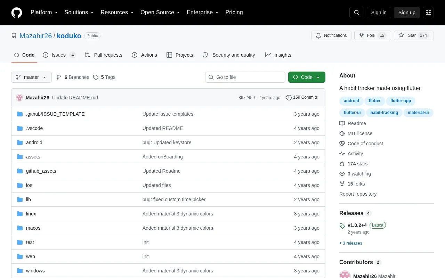The image size is (445, 278).
Task: Open the master branch selector
Action: point(31,77)
